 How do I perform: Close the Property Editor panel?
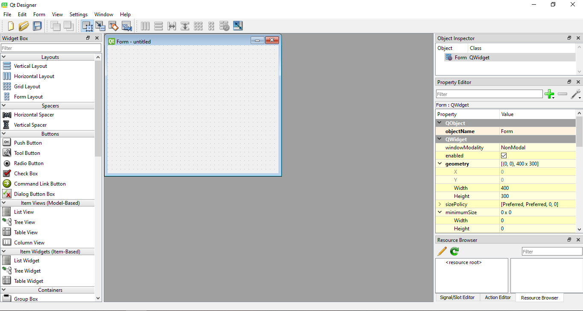578,82
